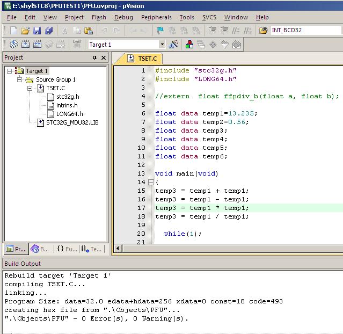
Task: Unindent the selected lines
Action: coord(224,31)
